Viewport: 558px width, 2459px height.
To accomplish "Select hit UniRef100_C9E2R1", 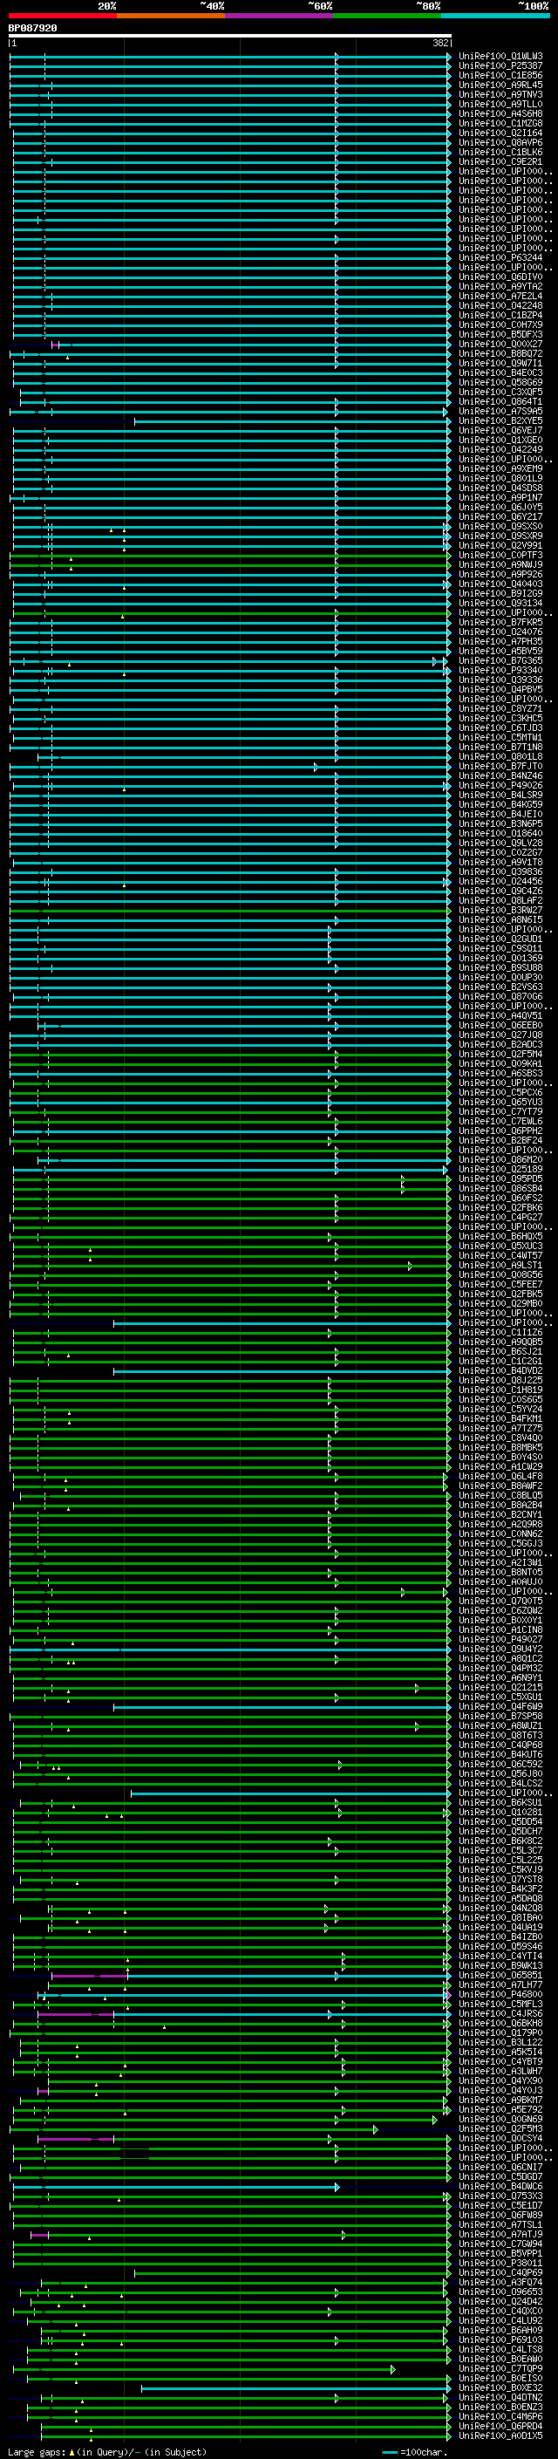I will (x=500, y=162).
